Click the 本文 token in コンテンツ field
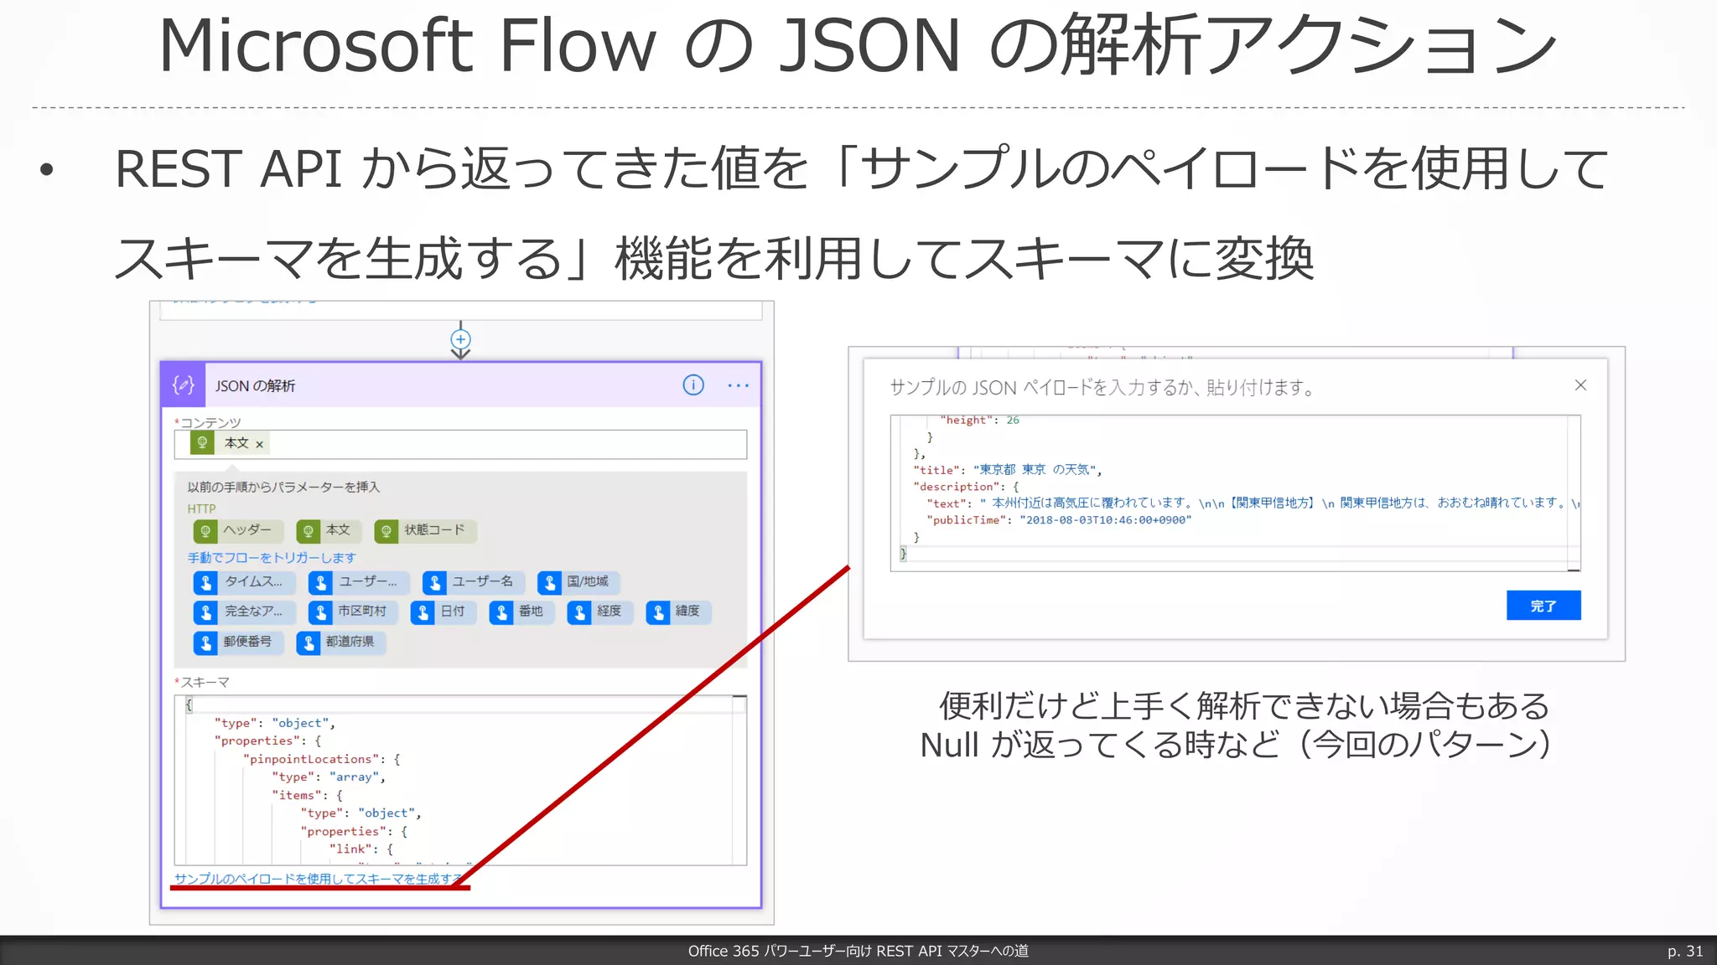Screen dimensions: 1717x965 coord(228,444)
